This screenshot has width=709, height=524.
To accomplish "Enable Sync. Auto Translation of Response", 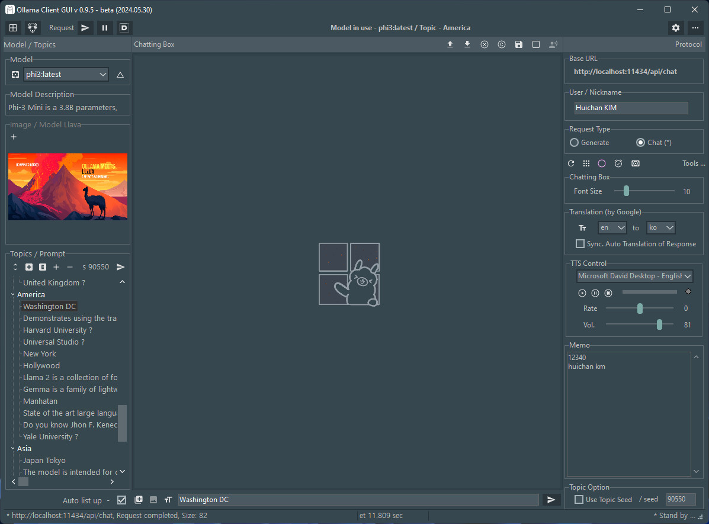I will [x=580, y=244].
